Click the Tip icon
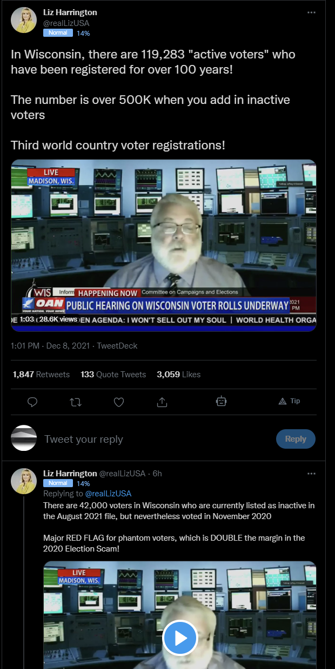Image resolution: width=335 pixels, height=669 pixels. 289,401
